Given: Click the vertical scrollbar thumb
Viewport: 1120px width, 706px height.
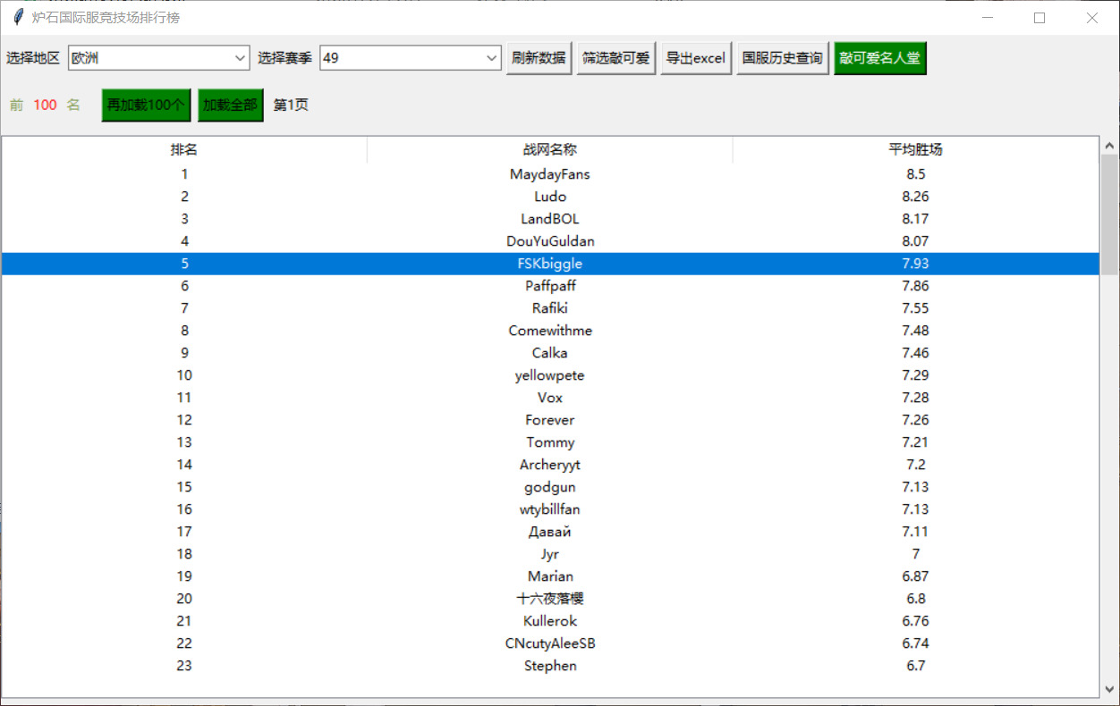Looking at the screenshot, I should click(x=1109, y=214).
